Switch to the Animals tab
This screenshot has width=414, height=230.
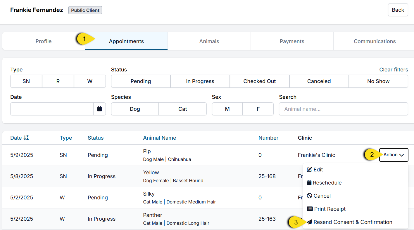(x=209, y=41)
